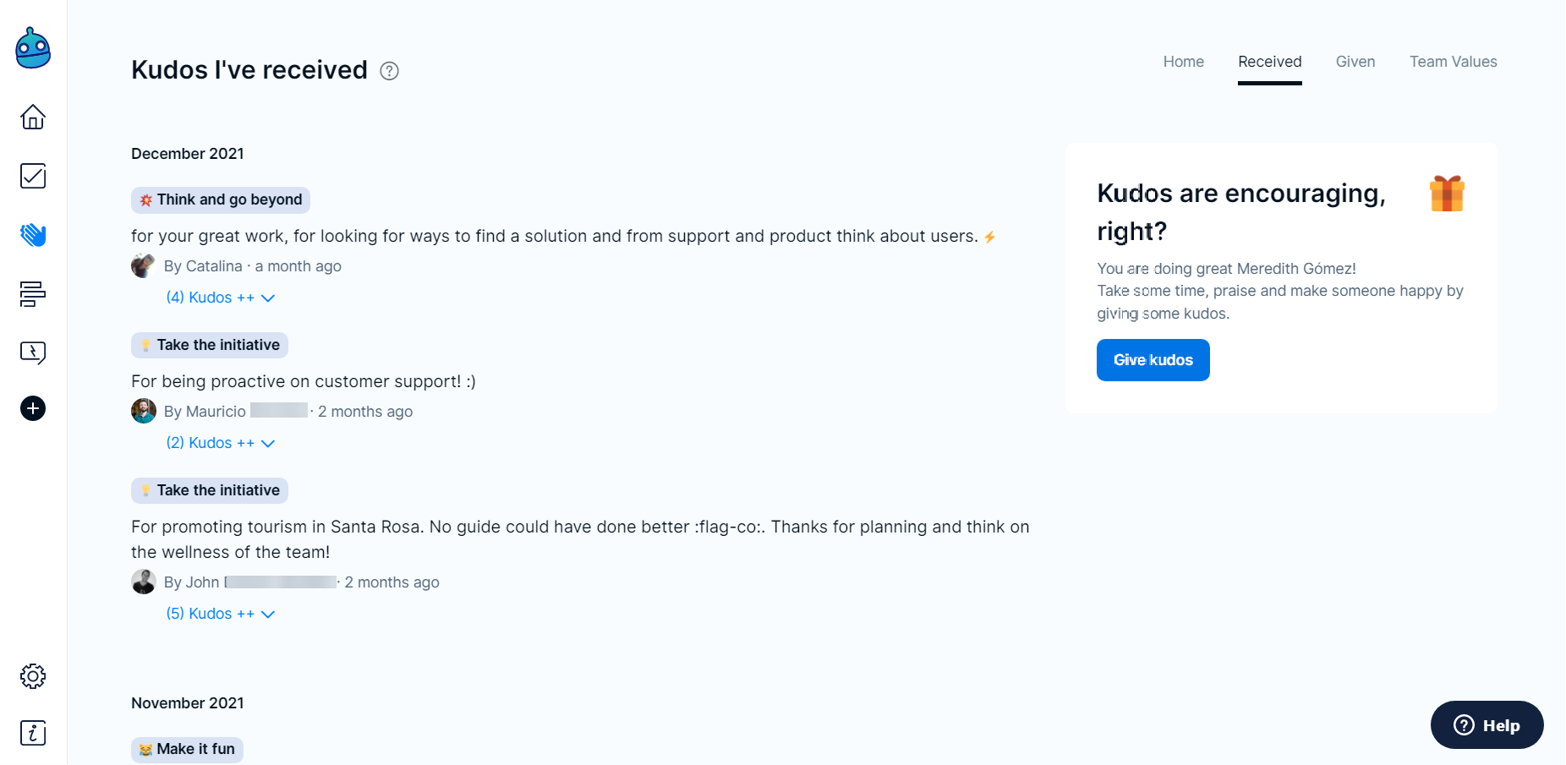Open the Help chat button

tap(1487, 725)
